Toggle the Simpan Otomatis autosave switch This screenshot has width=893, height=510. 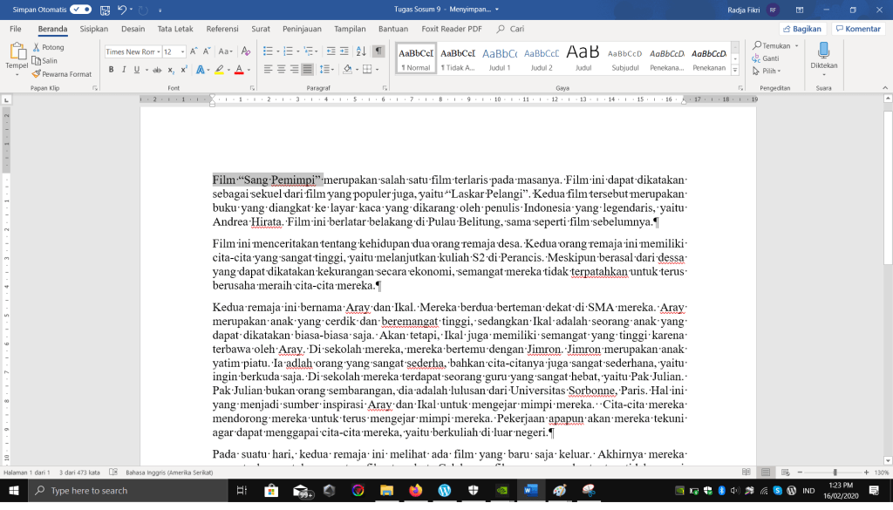point(81,9)
